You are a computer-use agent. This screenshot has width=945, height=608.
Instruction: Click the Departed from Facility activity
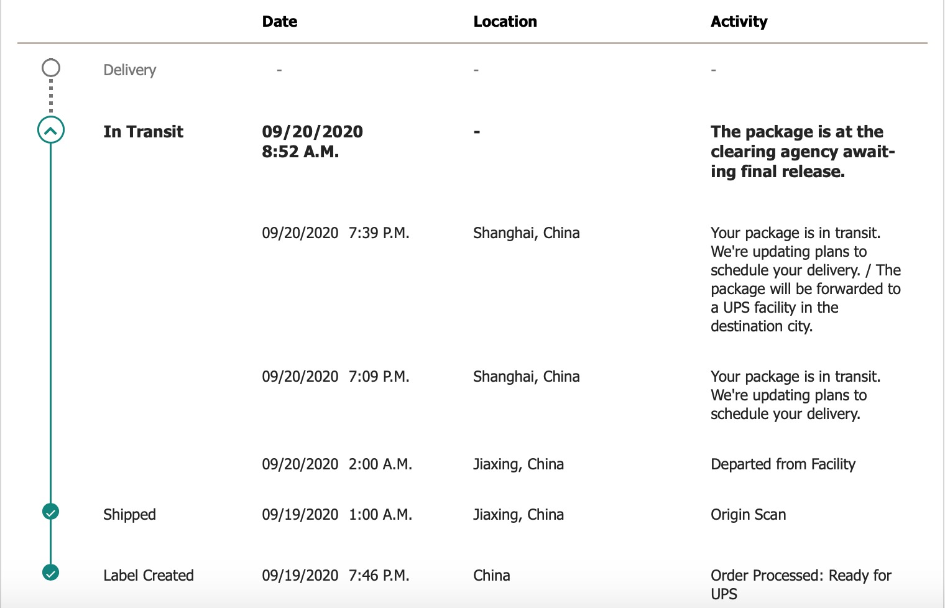coord(783,464)
